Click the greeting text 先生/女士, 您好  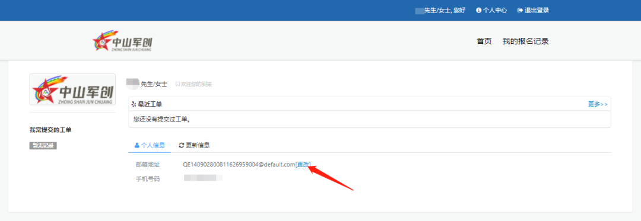pyautogui.click(x=445, y=11)
